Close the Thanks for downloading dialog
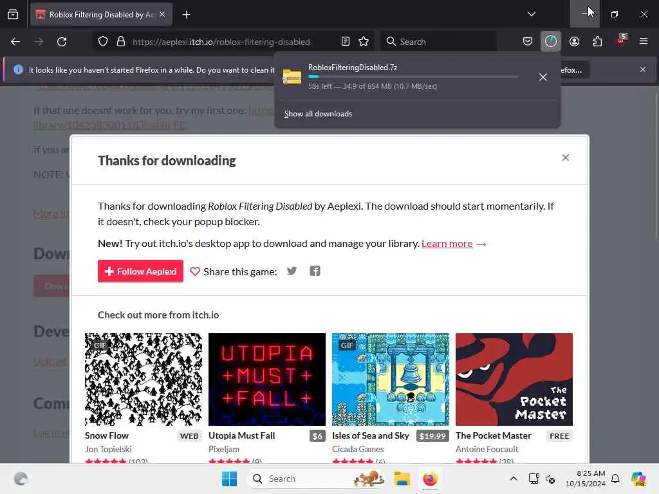659x494 pixels. tap(566, 158)
